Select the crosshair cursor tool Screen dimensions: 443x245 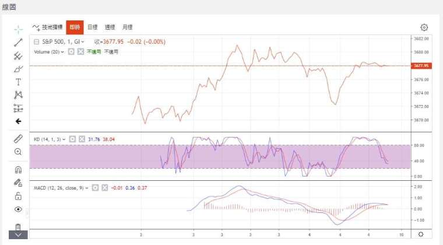19,29
